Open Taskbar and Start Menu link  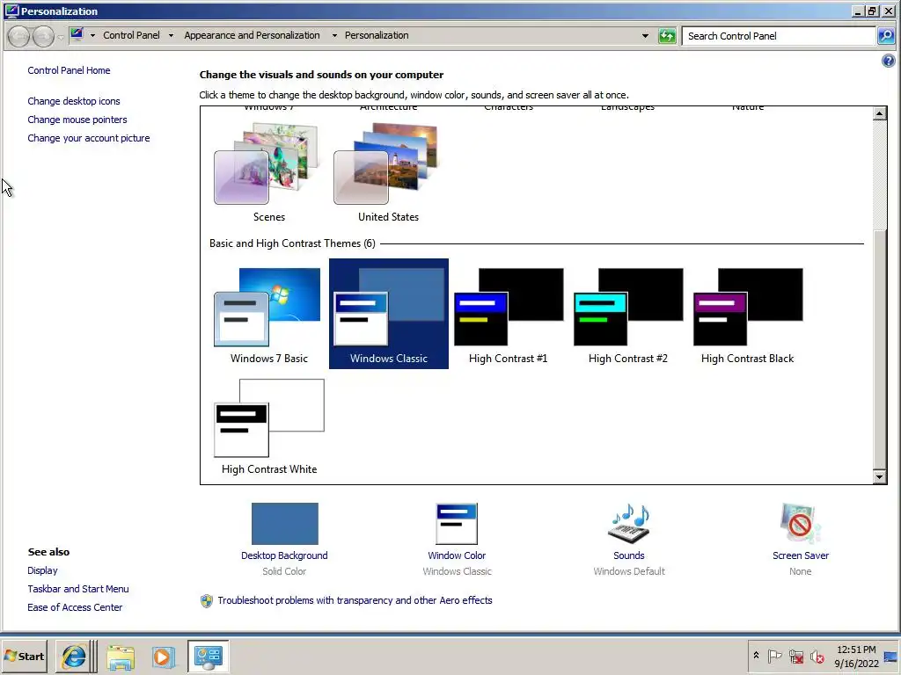pos(78,589)
